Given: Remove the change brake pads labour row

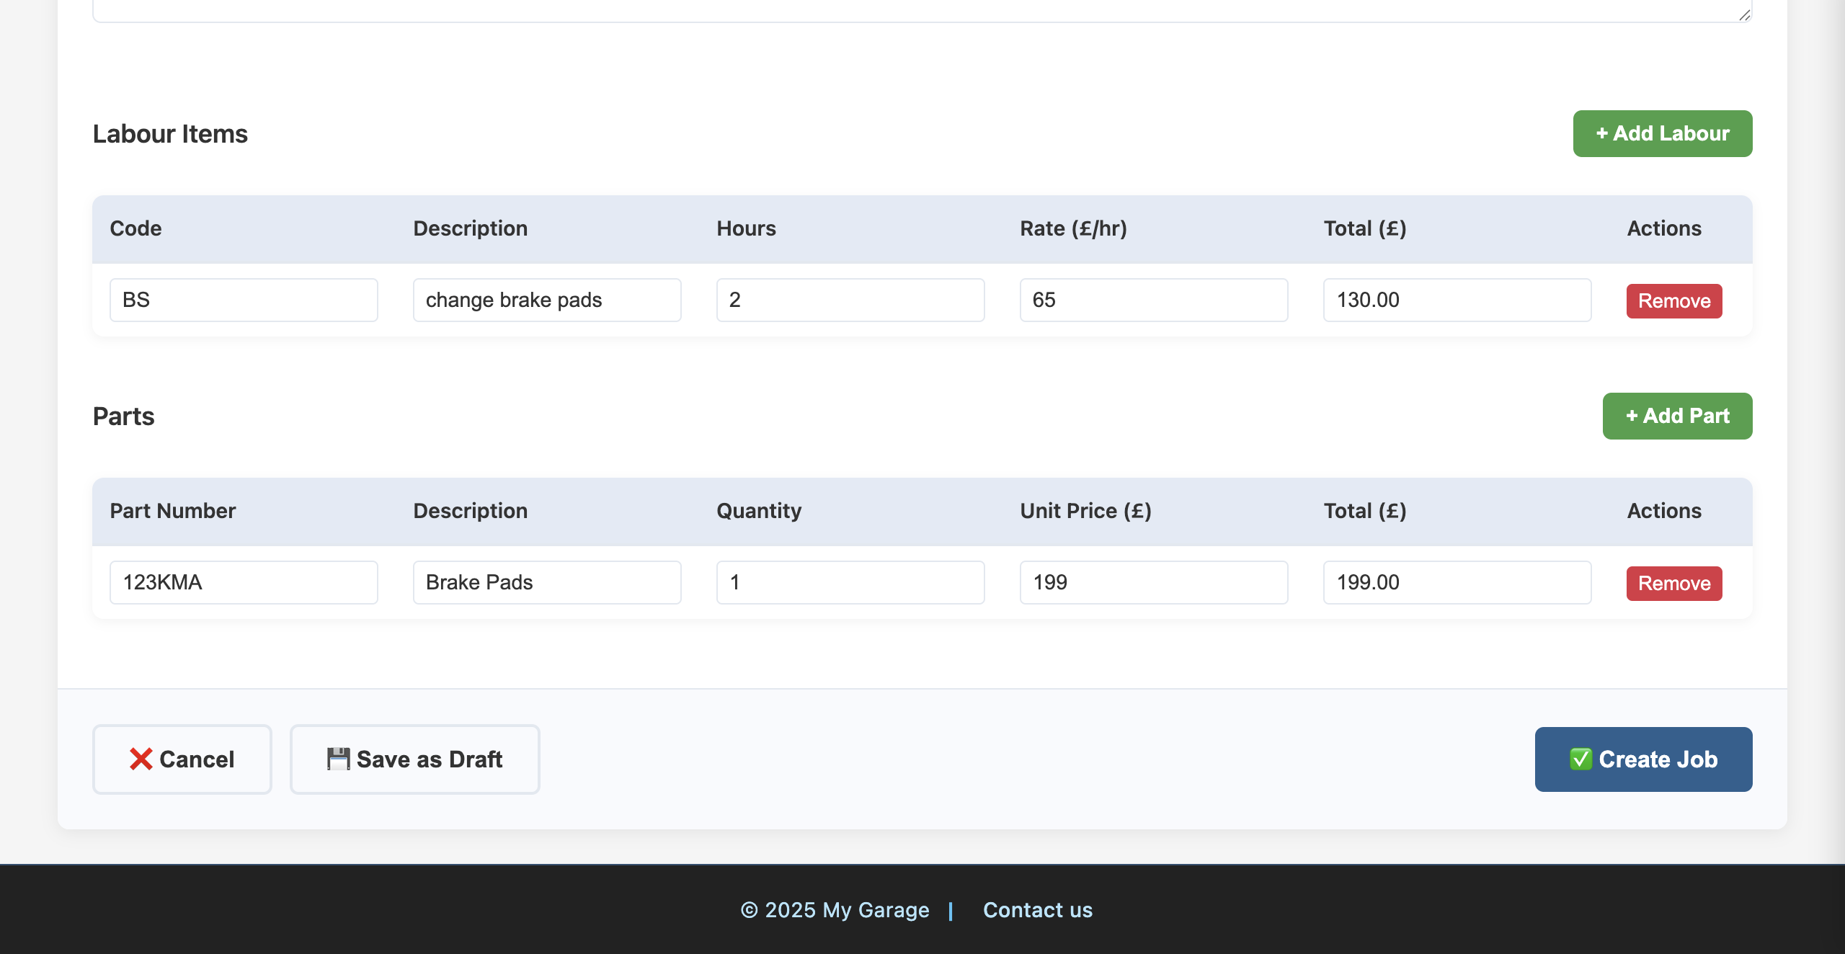Looking at the screenshot, I should 1673,300.
